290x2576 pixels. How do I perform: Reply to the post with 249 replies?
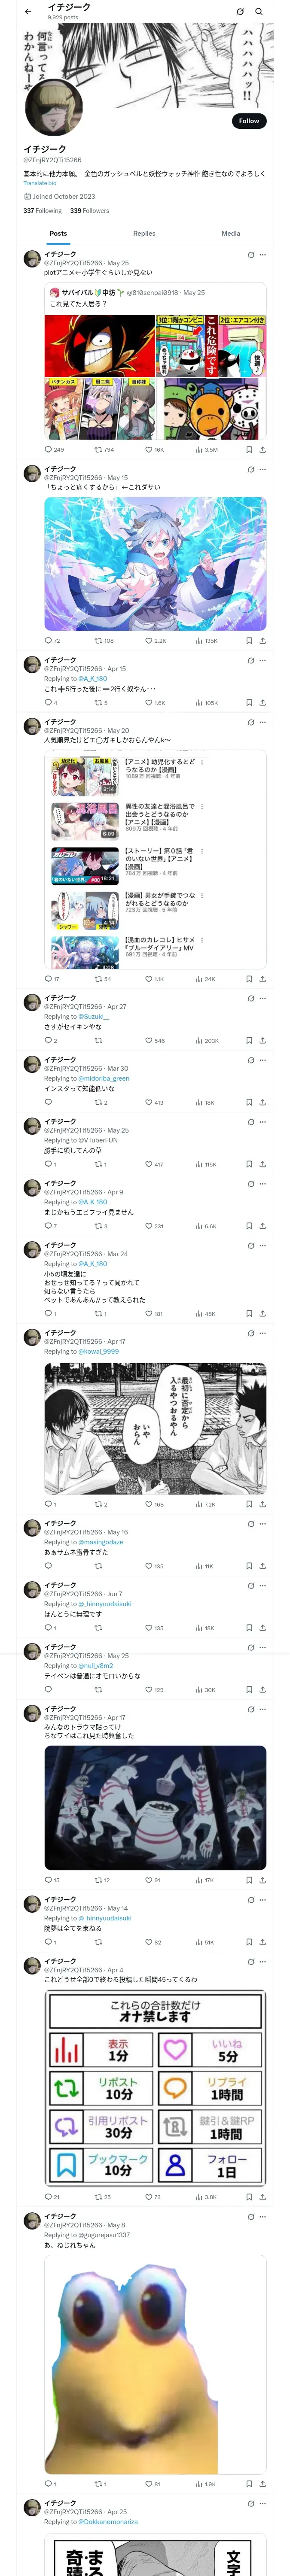click(x=48, y=450)
